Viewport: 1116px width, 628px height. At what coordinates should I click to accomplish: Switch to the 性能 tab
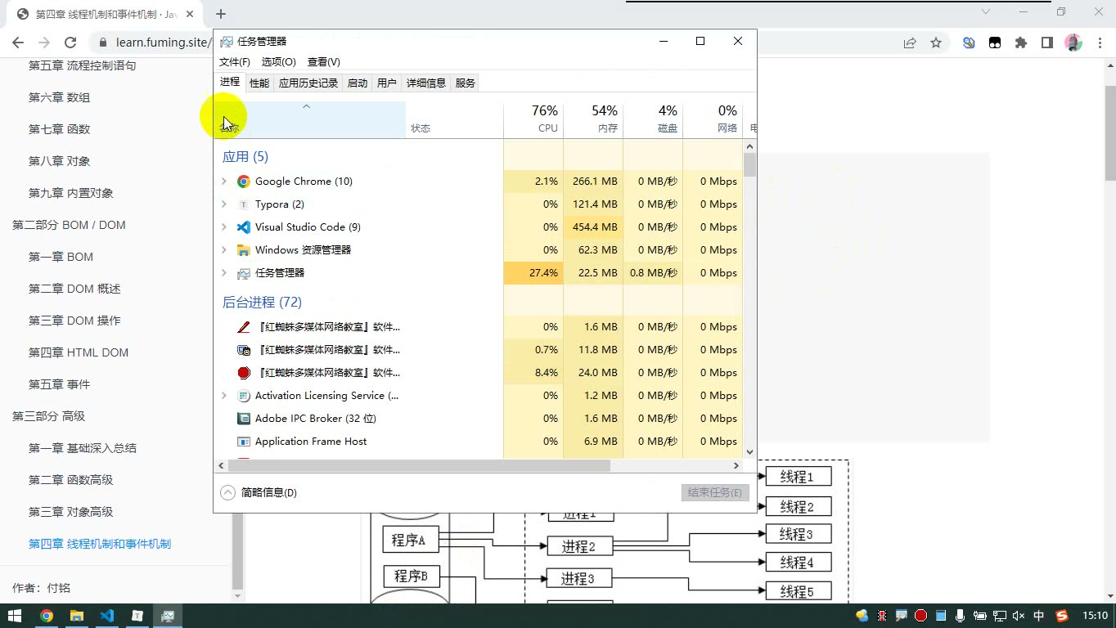click(259, 83)
